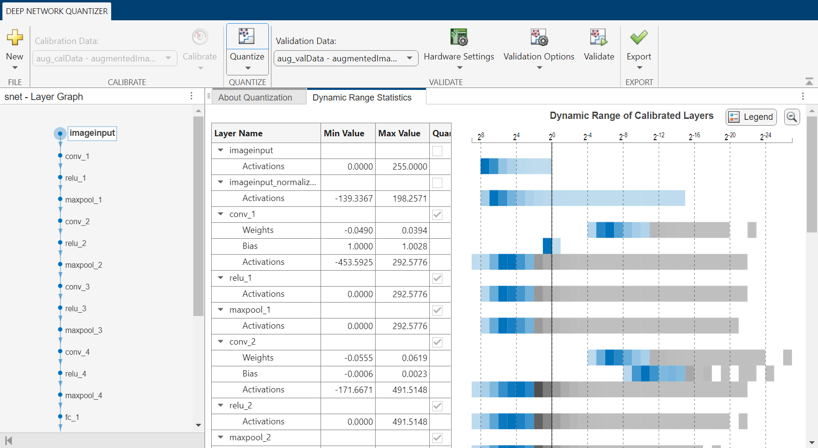Click the New plus icon
The height and width of the screenshot is (448, 818).
coord(15,37)
